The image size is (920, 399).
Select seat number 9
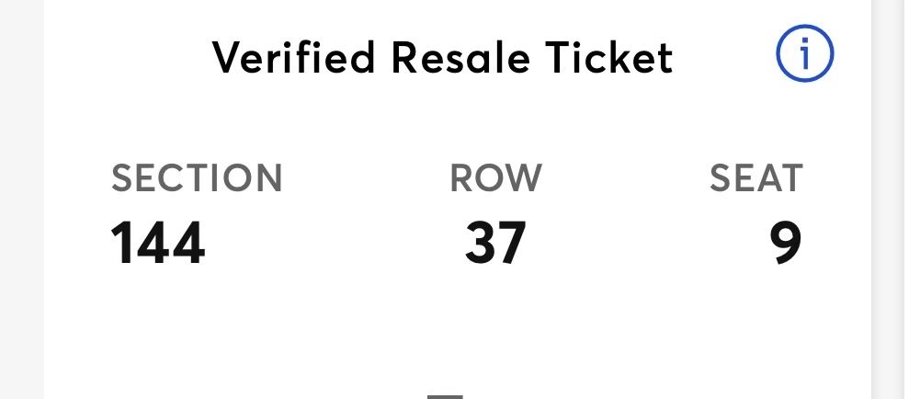tap(786, 244)
